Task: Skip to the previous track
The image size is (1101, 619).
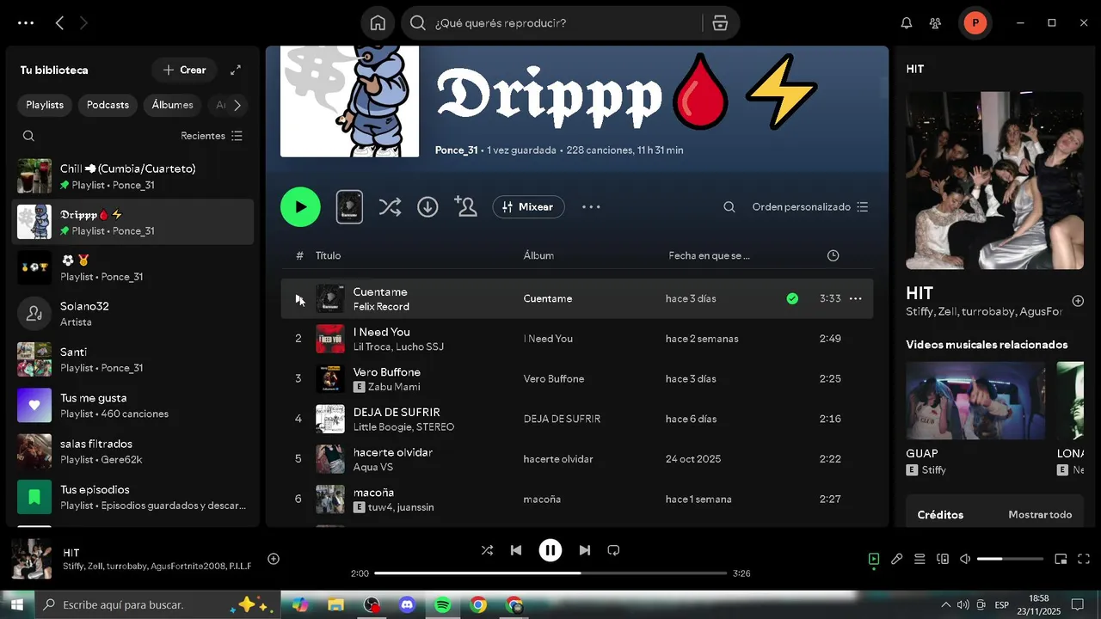Action: 516,550
